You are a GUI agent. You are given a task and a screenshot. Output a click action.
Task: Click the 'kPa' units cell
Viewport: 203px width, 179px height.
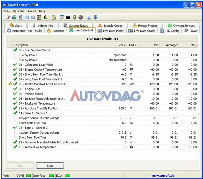[132, 84]
